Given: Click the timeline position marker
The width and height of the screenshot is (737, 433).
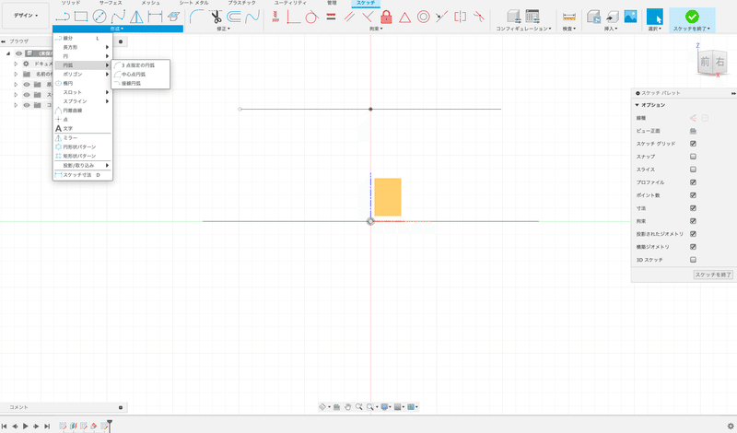Looking at the screenshot, I should 110,425.
